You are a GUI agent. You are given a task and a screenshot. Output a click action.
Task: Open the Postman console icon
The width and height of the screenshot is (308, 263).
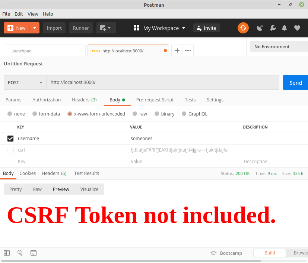click(34, 253)
